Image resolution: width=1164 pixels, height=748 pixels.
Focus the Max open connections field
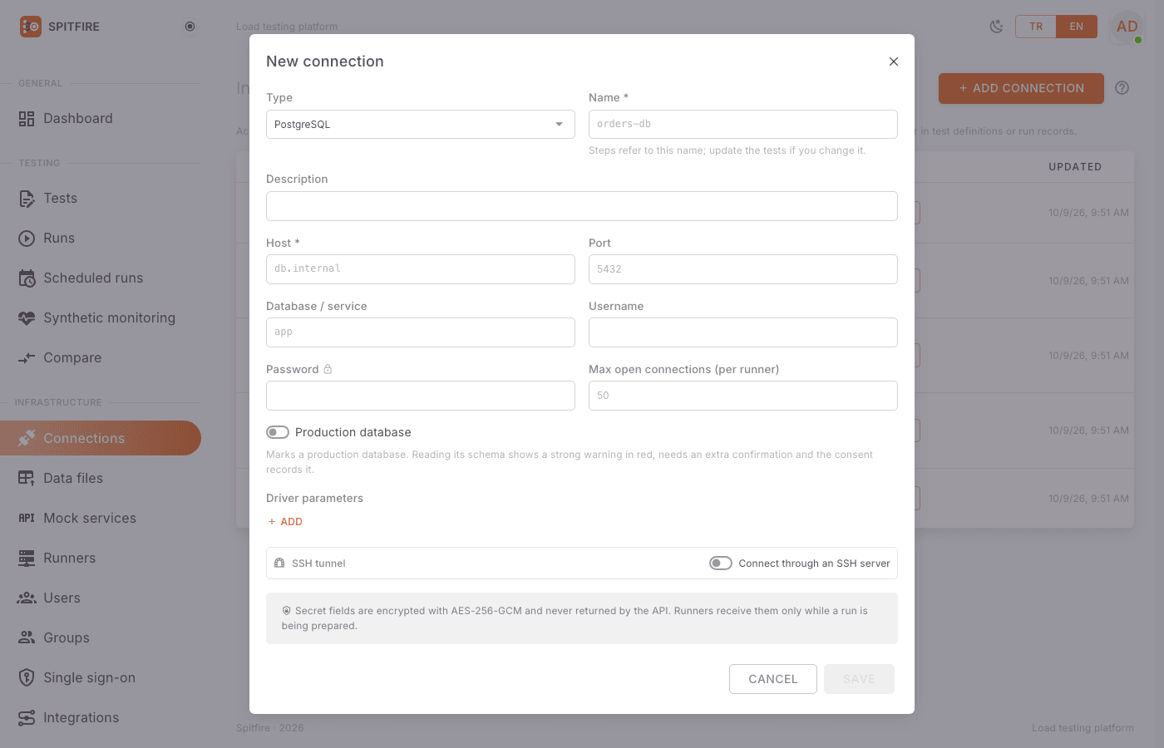743,396
